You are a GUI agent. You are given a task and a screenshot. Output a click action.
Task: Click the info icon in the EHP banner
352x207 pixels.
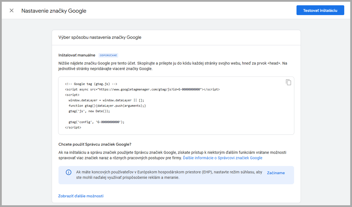tap(68, 172)
